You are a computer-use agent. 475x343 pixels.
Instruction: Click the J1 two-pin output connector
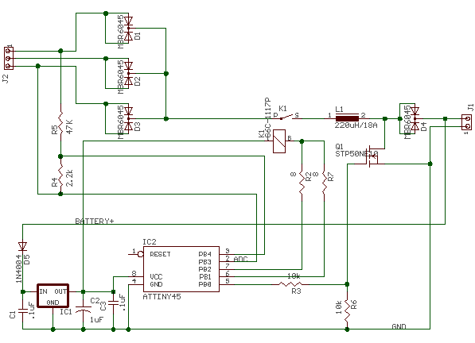pos(466,122)
